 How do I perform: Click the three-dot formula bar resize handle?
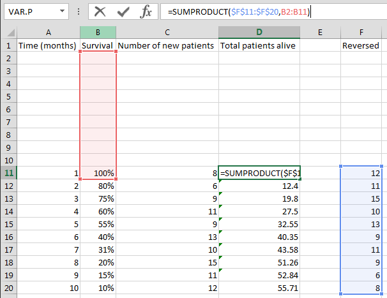pos(79,11)
